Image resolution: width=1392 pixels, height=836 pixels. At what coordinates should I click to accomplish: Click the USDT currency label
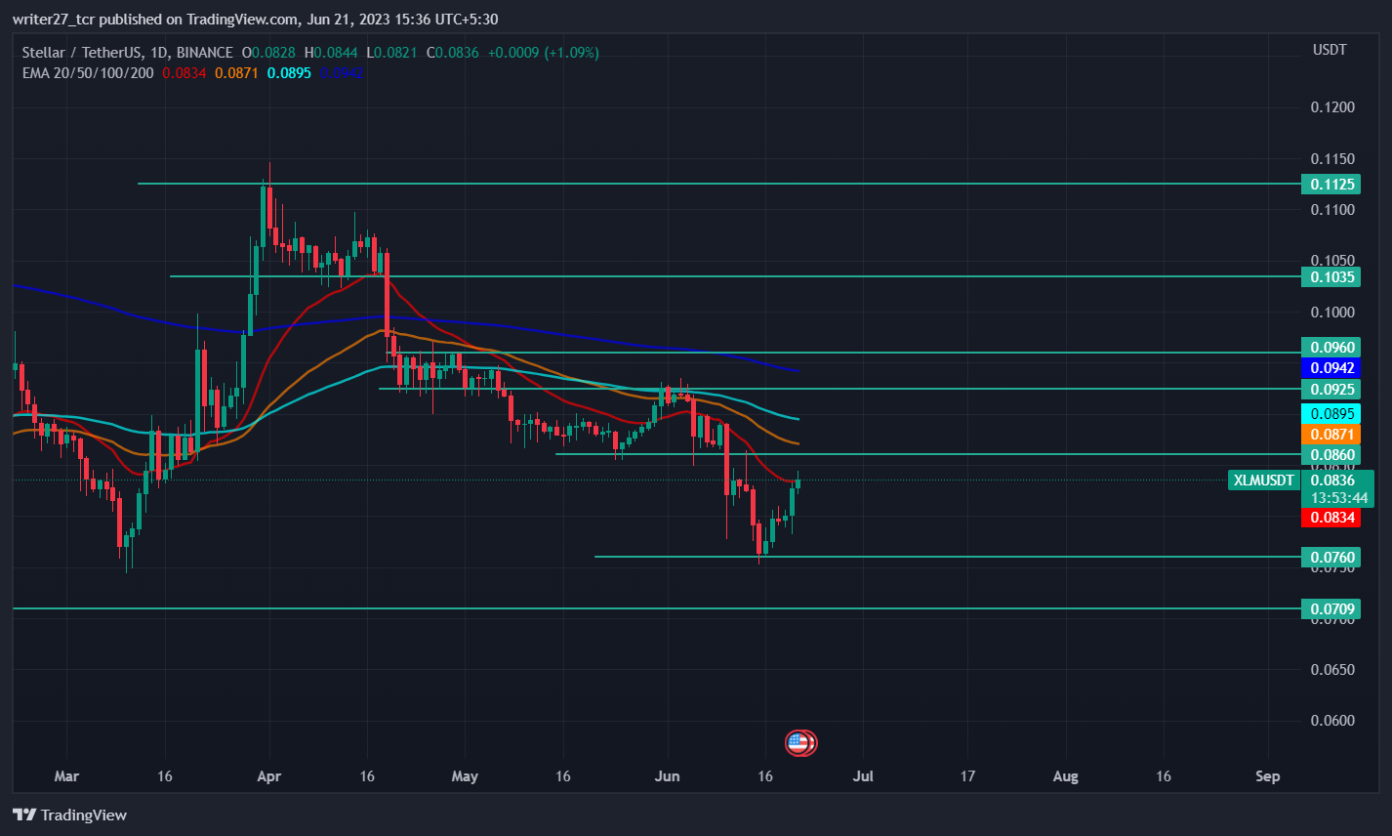(1330, 50)
